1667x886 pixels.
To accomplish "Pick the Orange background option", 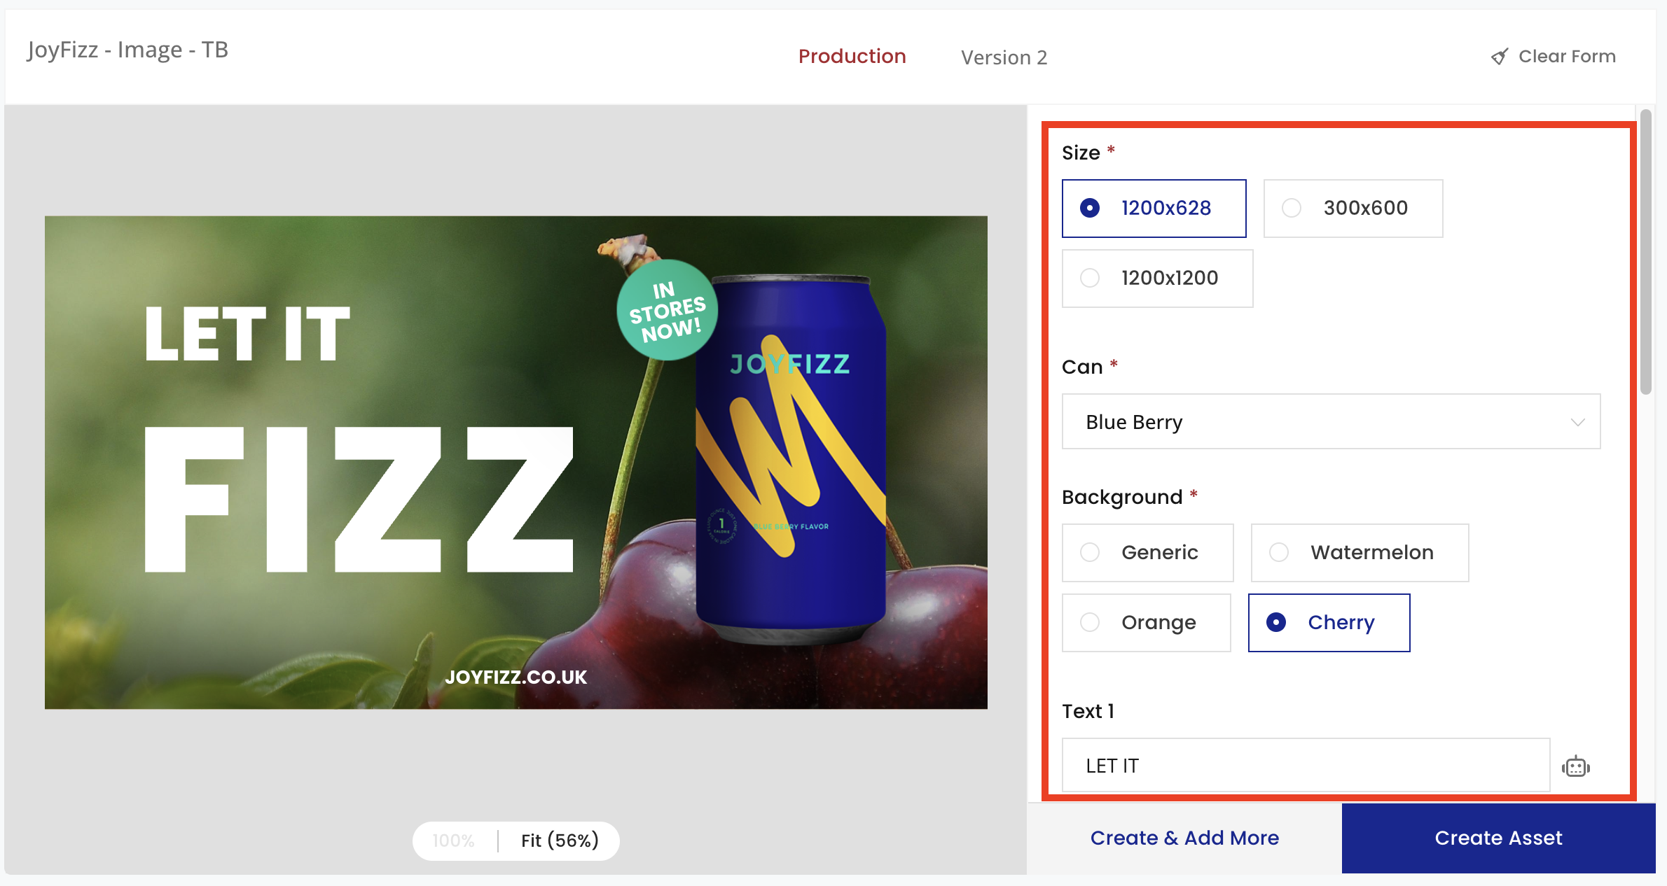I will coord(1146,622).
